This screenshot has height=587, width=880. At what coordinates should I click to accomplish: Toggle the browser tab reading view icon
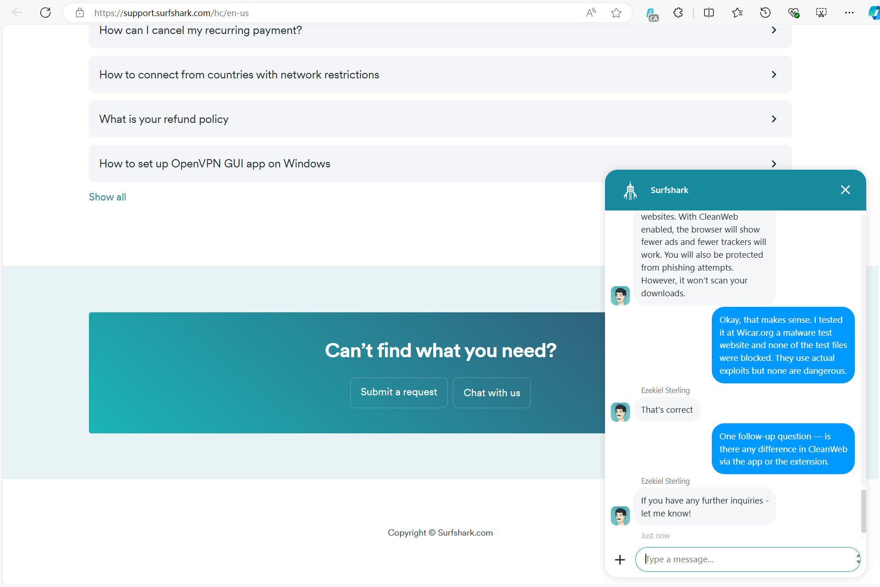[709, 13]
